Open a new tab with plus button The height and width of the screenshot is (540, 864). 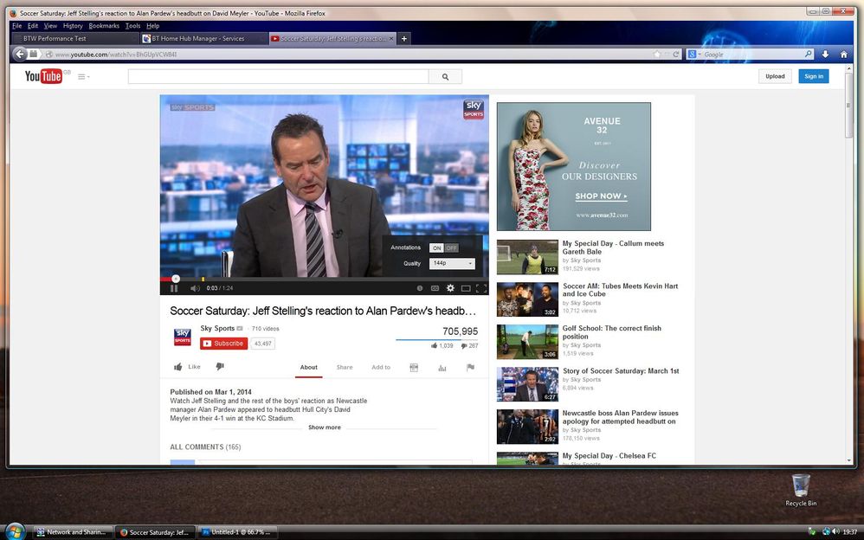[404, 39]
